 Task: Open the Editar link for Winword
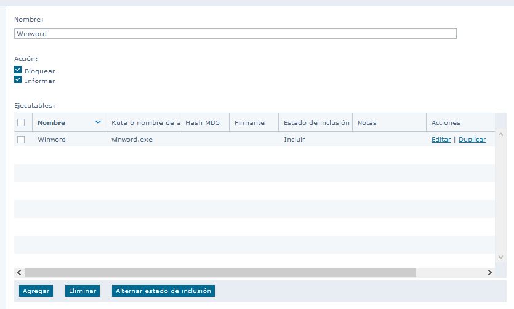[441, 139]
